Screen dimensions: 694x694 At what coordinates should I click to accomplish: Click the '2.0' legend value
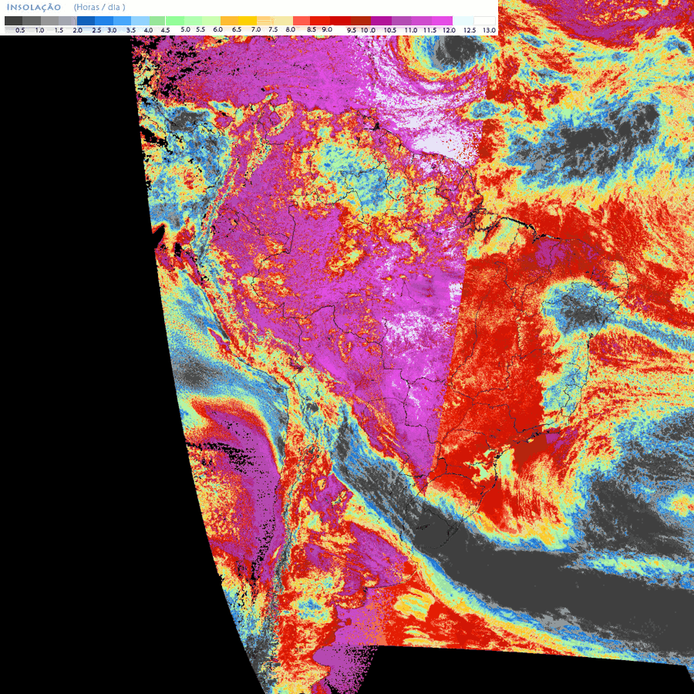(x=77, y=30)
